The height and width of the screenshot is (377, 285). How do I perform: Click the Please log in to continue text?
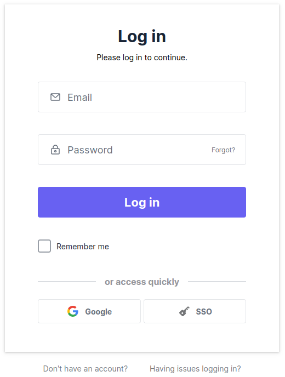[142, 58]
